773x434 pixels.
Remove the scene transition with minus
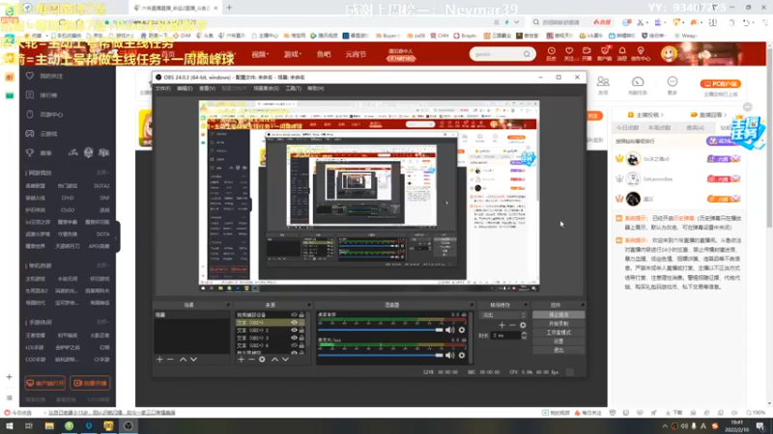pyautogui.click(x=513, y=325)
